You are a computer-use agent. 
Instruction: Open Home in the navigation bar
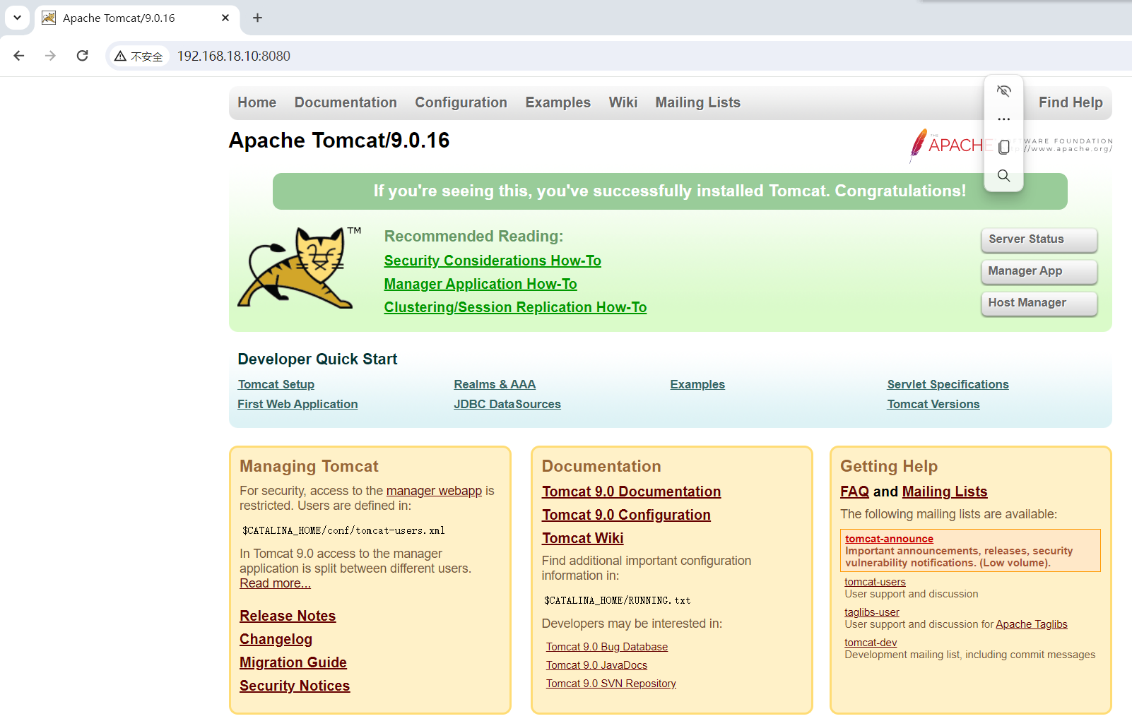257,102
